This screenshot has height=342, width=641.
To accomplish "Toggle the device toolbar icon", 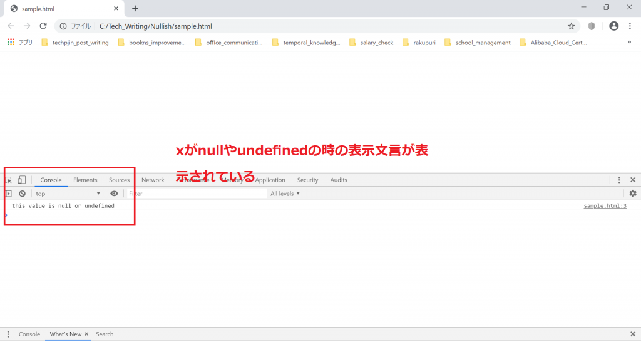I will pyautogui.click(x=22, y=180).
